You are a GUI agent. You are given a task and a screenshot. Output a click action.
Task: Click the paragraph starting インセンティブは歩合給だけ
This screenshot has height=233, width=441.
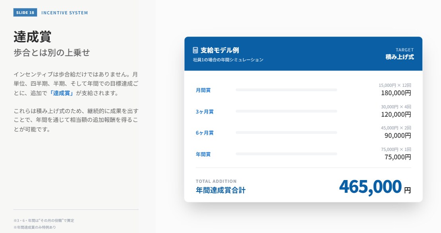pyautogui.click(x=76, y=84)
